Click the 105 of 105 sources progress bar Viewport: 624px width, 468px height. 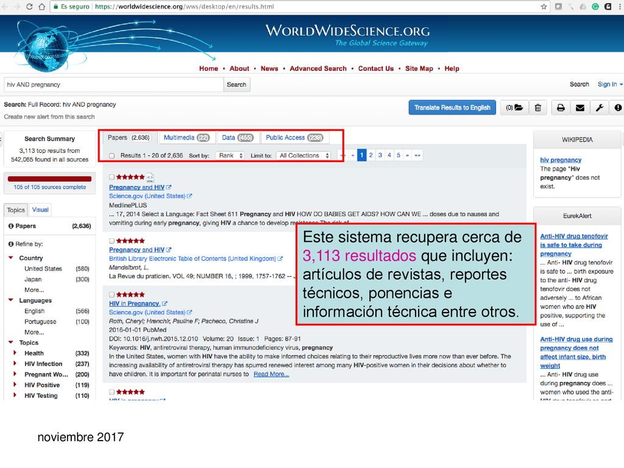click(x=49, y=179)
